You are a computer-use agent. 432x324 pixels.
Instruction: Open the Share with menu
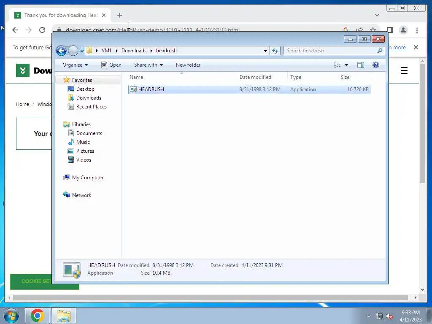tap(148, 65)
